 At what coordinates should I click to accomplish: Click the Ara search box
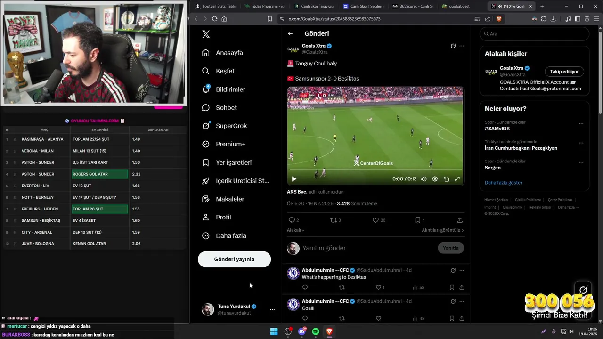535,34
